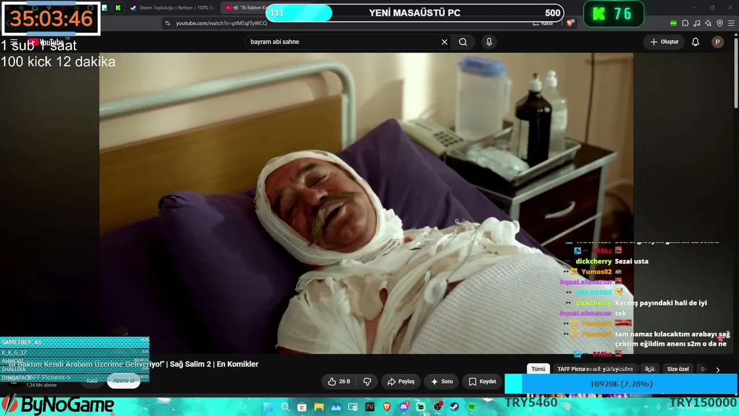
Task: Open site information icon in address bar
Action: point(167,23)
